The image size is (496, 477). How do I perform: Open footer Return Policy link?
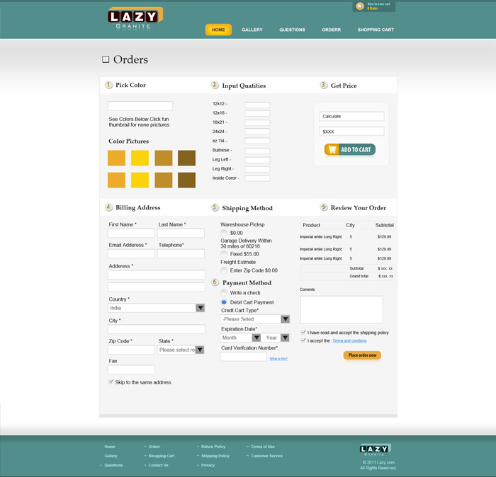(x=213, y=447)
